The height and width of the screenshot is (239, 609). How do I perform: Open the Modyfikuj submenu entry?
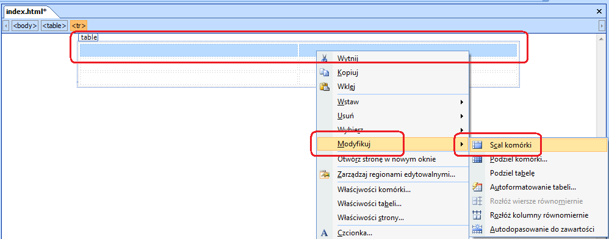pyautogui.click(x=393, y=144)
